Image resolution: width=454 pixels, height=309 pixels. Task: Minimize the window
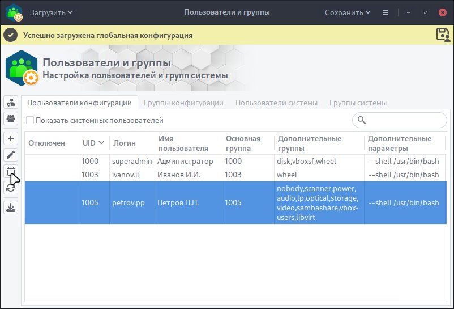pyautogui.click(x=409, y=12)
